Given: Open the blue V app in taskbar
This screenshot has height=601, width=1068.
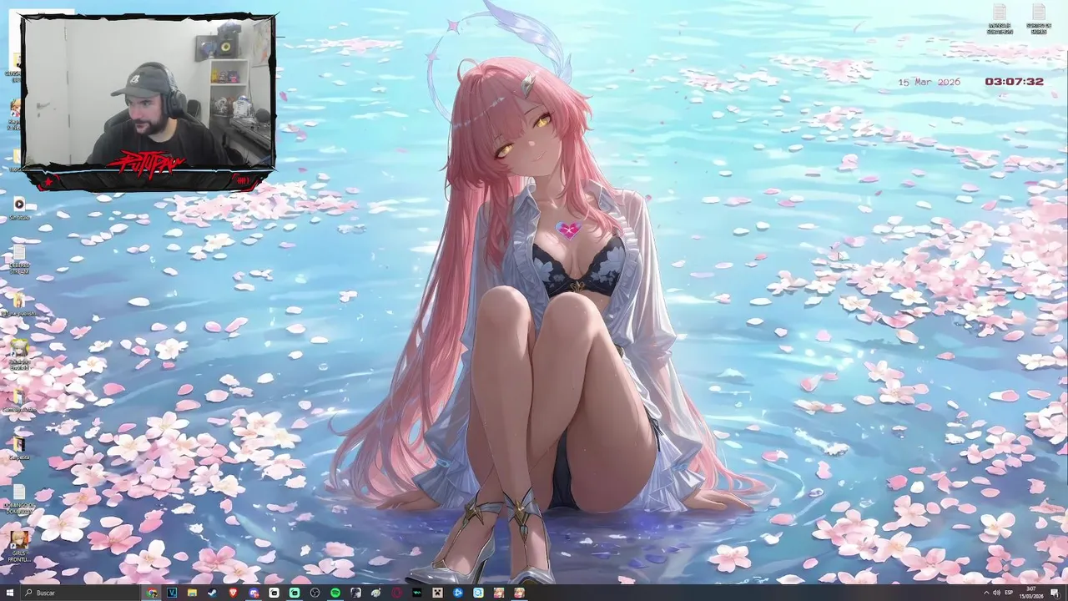Looking at the screenshot, I should coord(172,593).
